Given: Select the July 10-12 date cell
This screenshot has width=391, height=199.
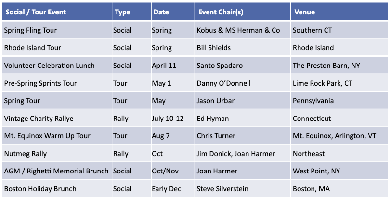Looking at the screenshot, I should [x=169, y=119].
